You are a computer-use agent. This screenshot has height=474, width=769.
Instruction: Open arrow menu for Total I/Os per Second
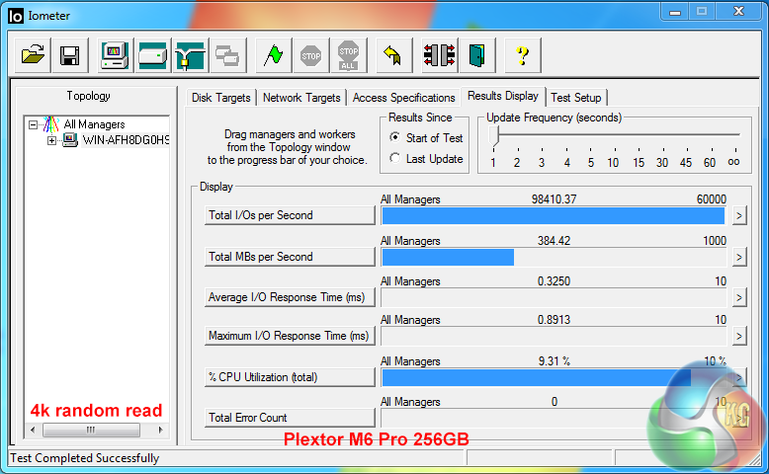coord(739,215)
